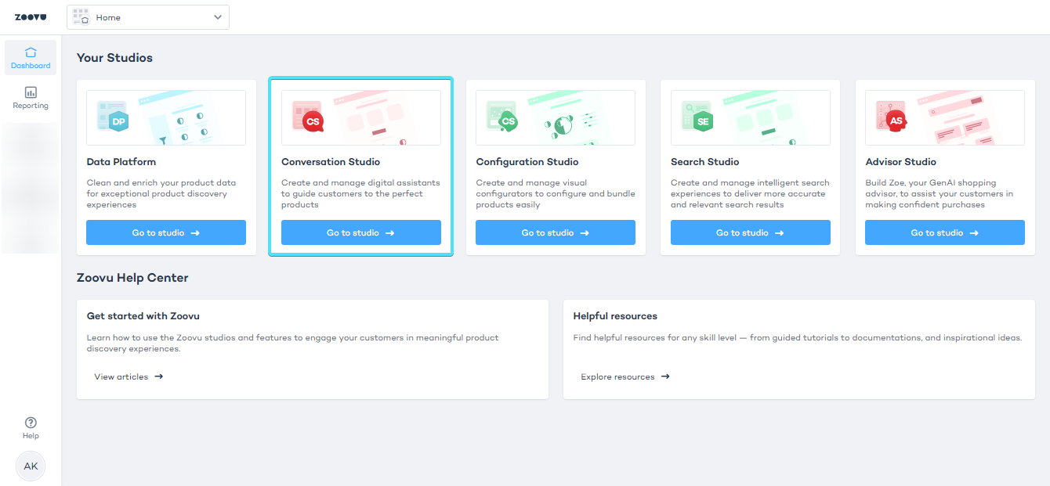Image resolution: width=1050 pixels, height=486 pixels.
Task: Click the Advisor Studio AS icon
Action: 896,121
